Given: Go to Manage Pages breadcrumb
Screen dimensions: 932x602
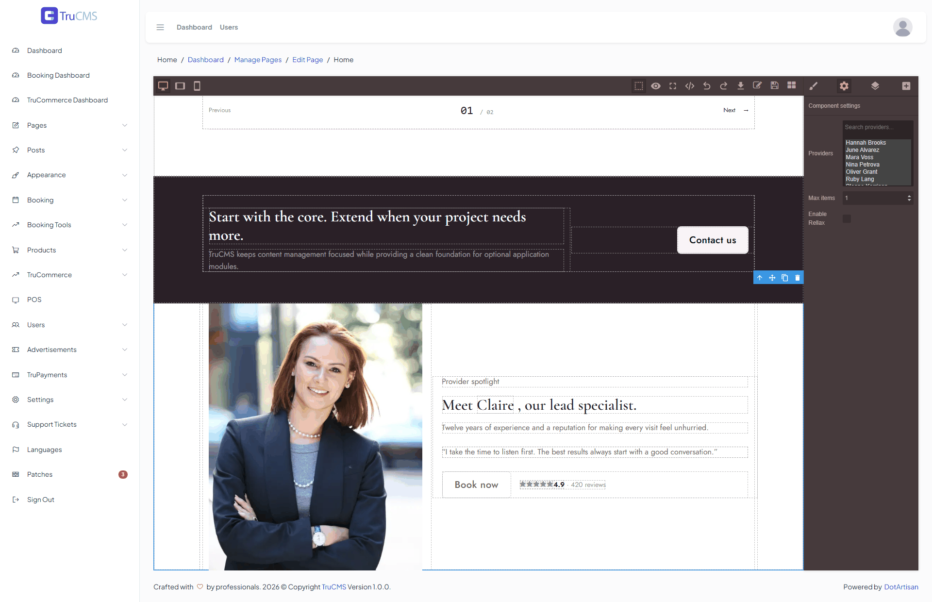Looking at the screenshot, I should [258, 60].
